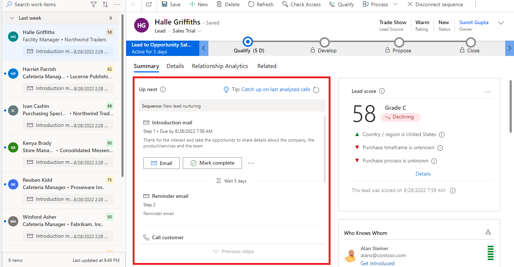Open the filter for work items
The width and height of the screenshot is (514, 267).
coord(94,4)
